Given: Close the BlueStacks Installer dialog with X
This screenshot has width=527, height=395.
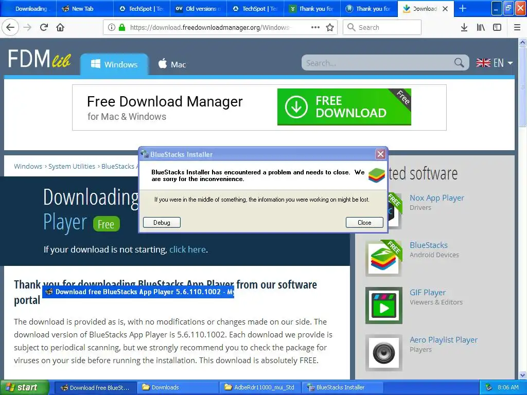Looking at the screenshot, I should [x=380, y=154].
